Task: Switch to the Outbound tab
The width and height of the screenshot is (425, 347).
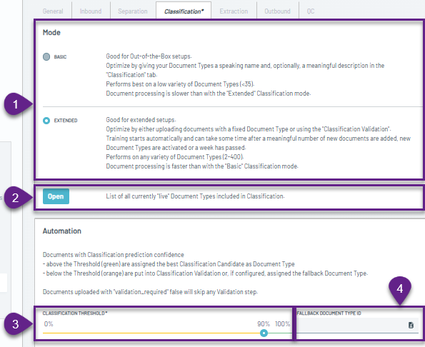Action: pos(277,11)
